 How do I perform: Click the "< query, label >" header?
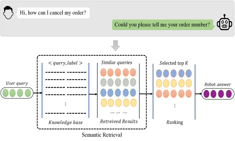click(x=66, y=63)
